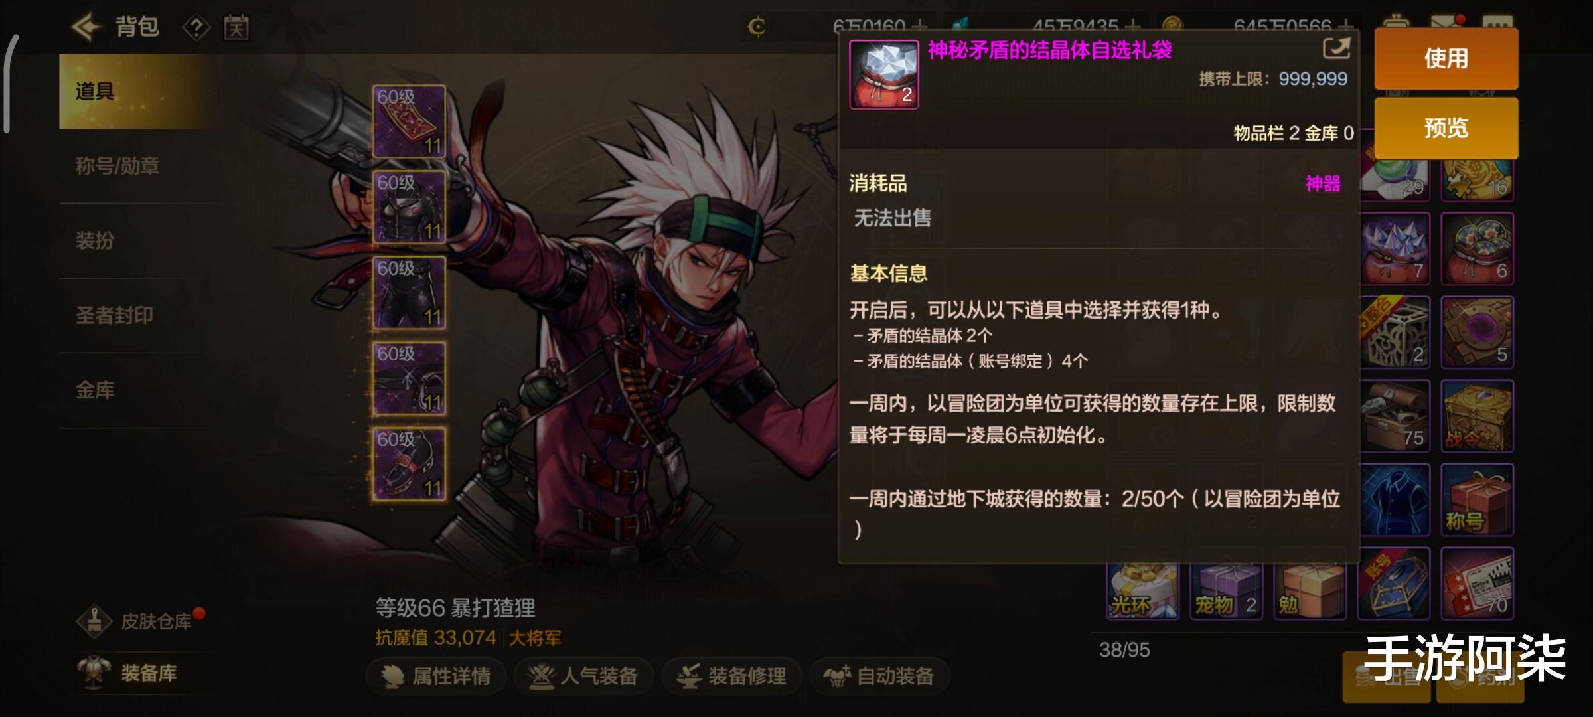Viewport: 1593px width, 717px height.
Task: Select the 战令 golden chest item
Action: [x=1477, y=416]
